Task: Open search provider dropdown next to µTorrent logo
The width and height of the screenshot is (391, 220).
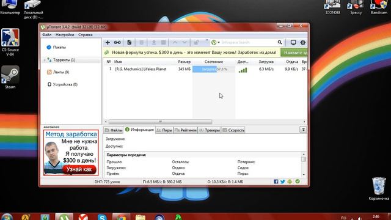Action: coord(219,43)
